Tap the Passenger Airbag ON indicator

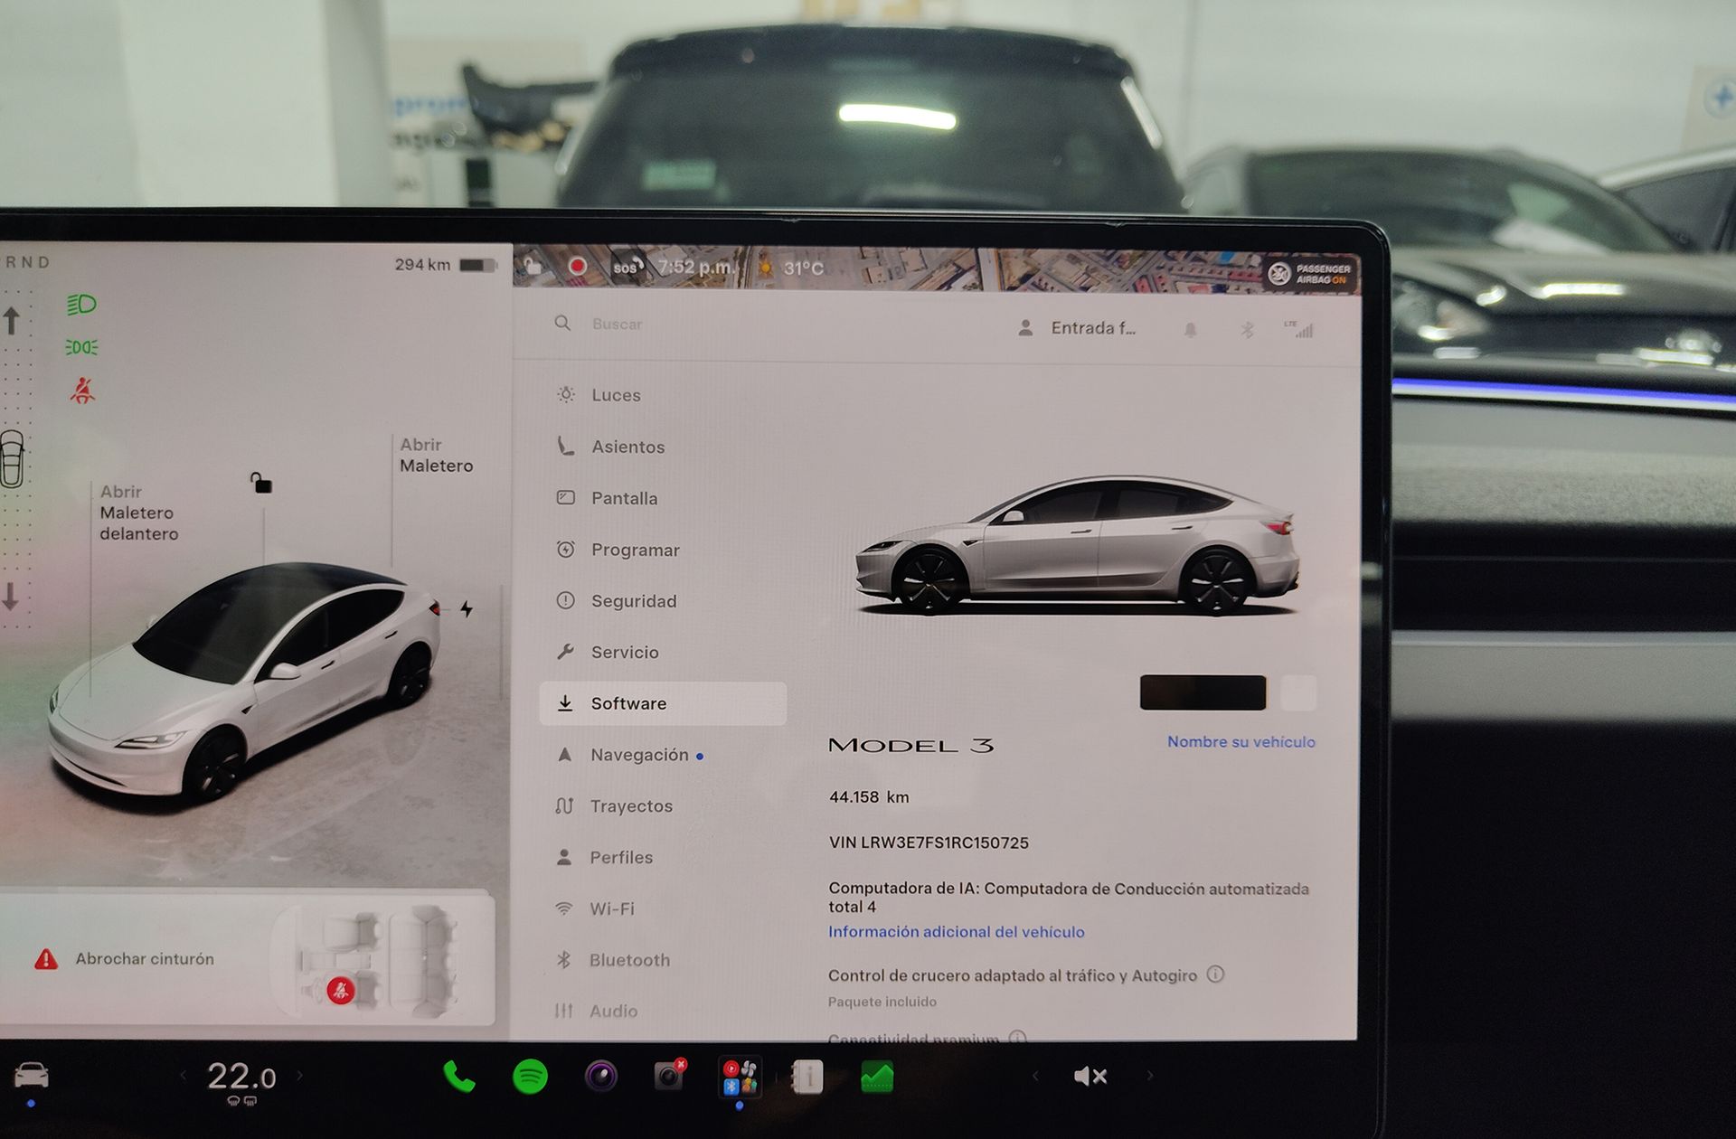pyautogui.click(x=1309, y=274)
